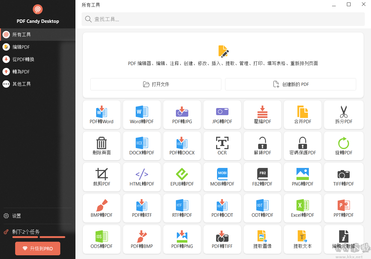Click the 打开文件 open file button

(x=156, y=84)
